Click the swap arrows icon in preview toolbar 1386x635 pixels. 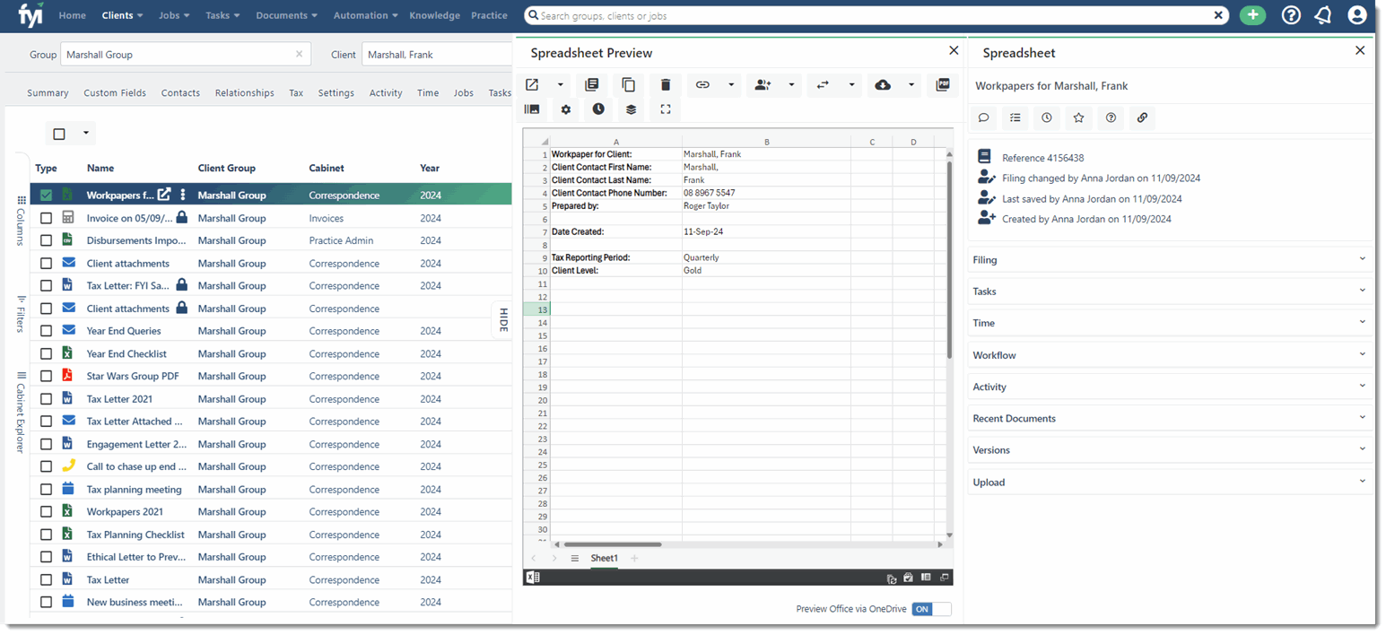(x=823, y=85)
